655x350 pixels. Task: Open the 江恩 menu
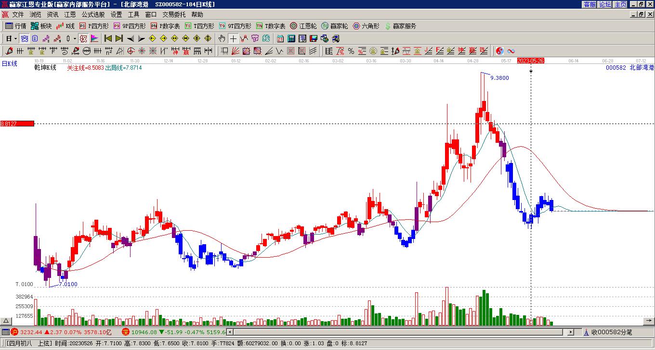coord(70,15)
